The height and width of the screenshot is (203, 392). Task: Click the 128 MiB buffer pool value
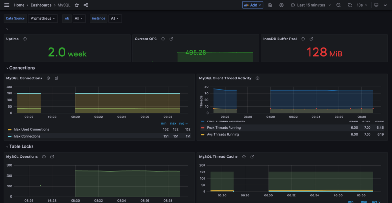pos(324,52)
